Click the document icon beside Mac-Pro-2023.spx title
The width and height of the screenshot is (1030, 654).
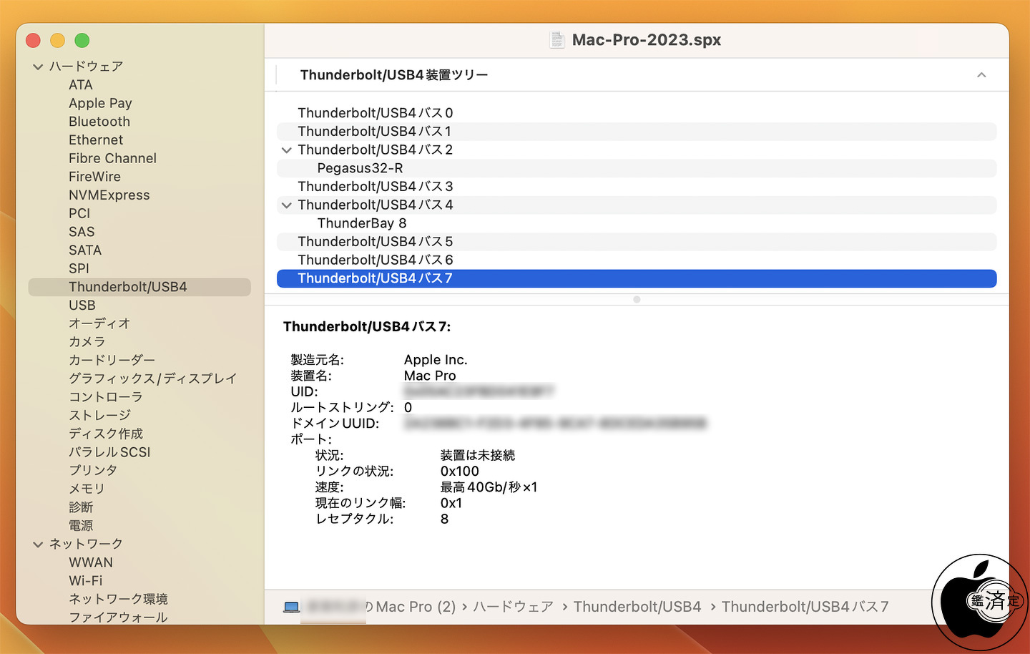click(x=556, y=40)
